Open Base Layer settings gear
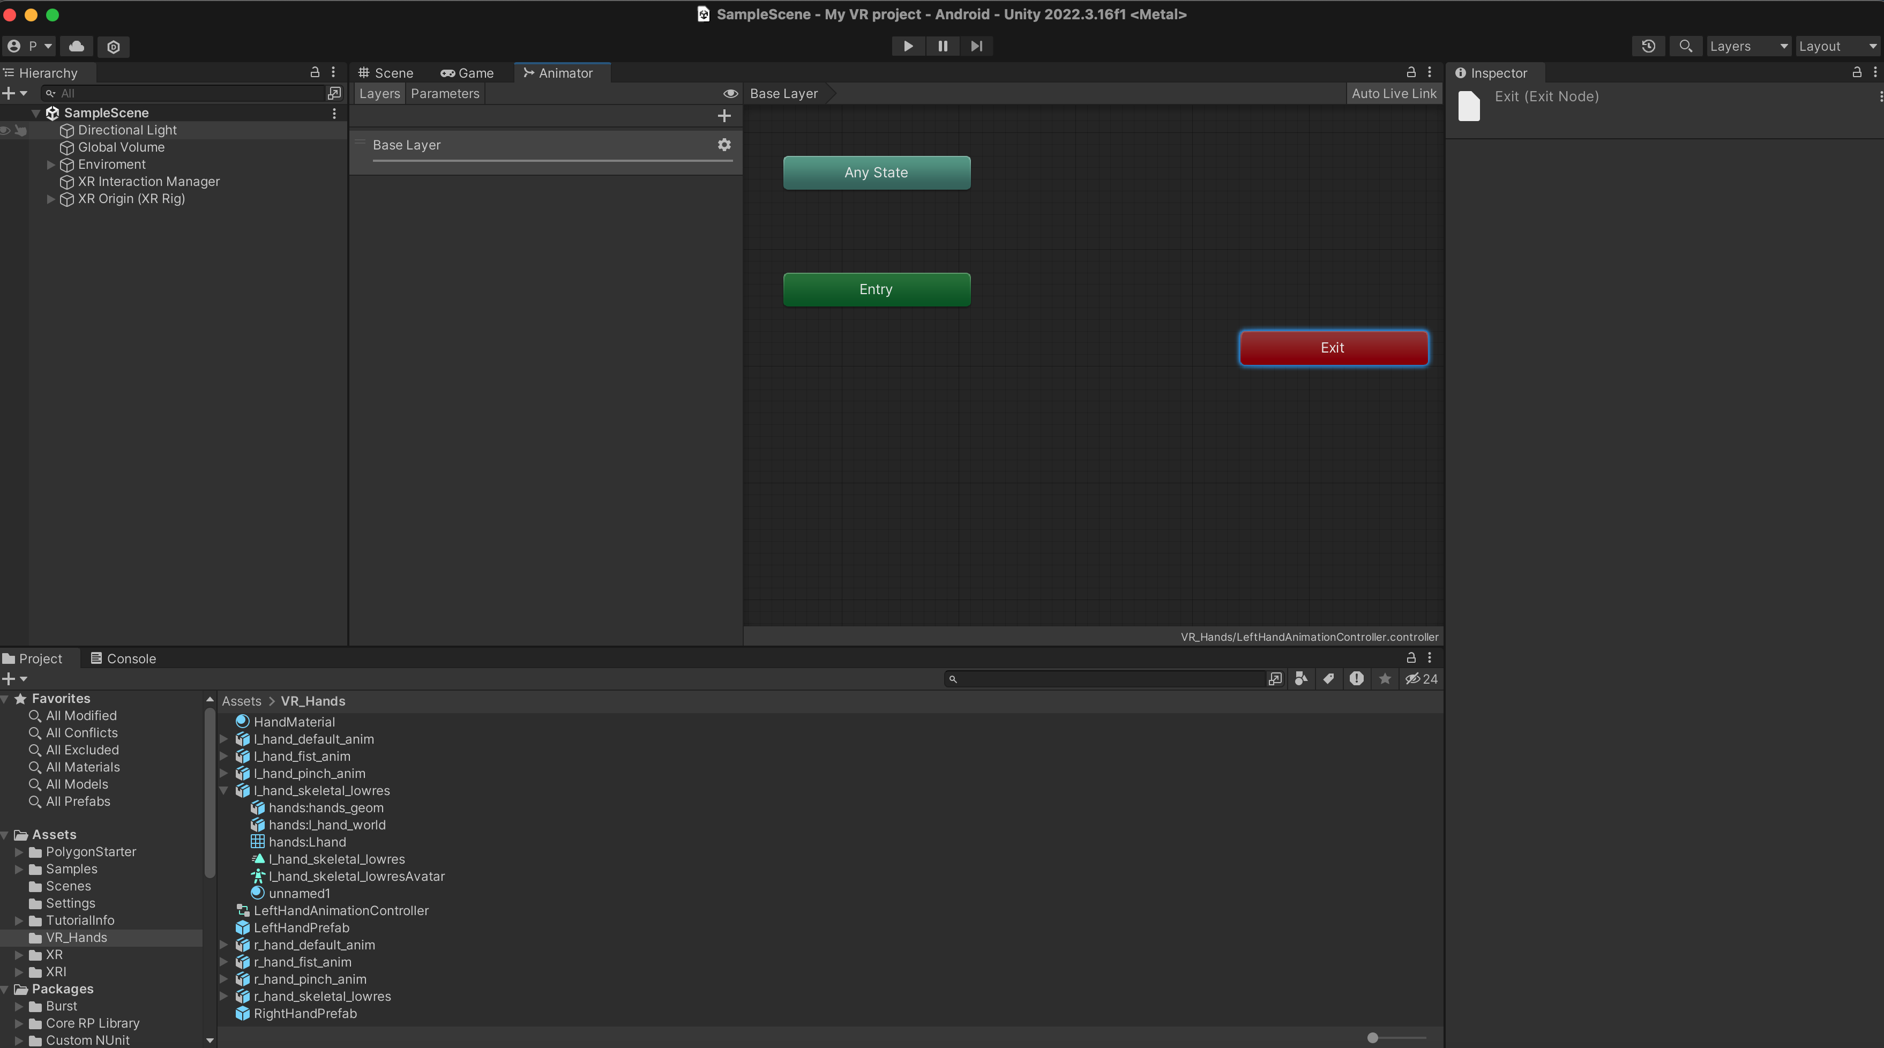1884x1048 pixels. point(724,145)
